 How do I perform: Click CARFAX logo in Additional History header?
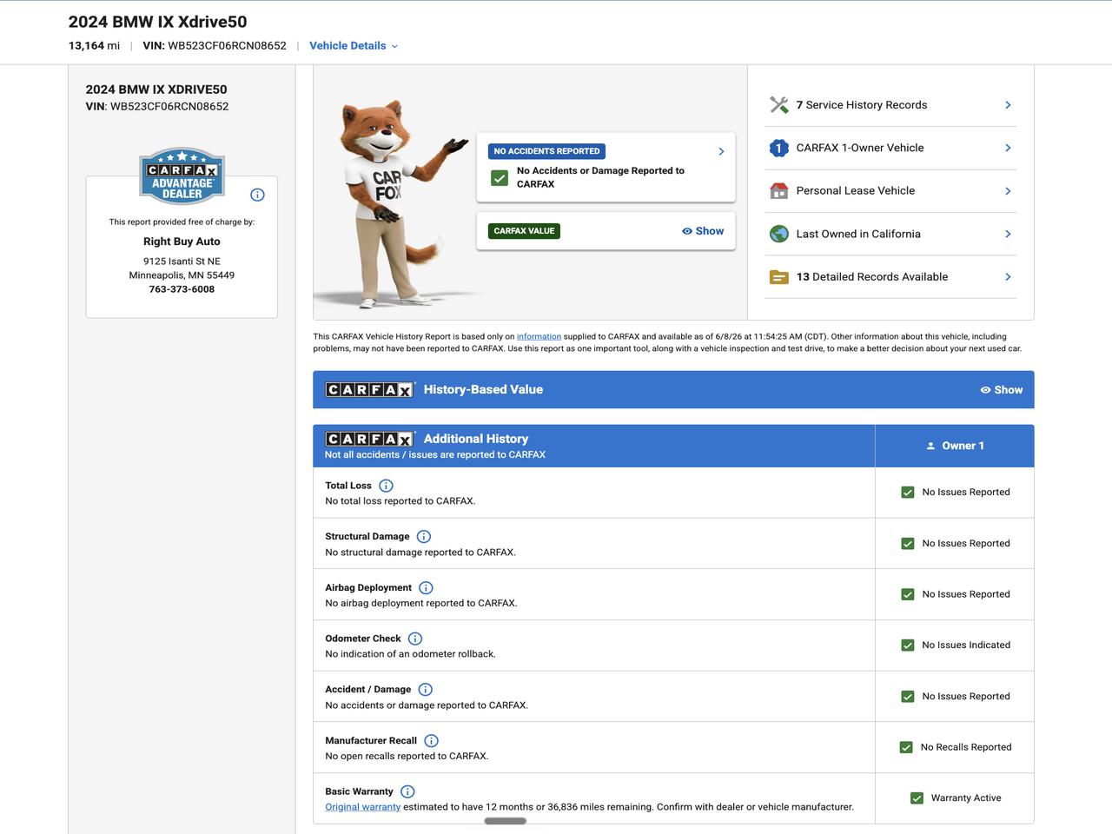pos(370,439)
